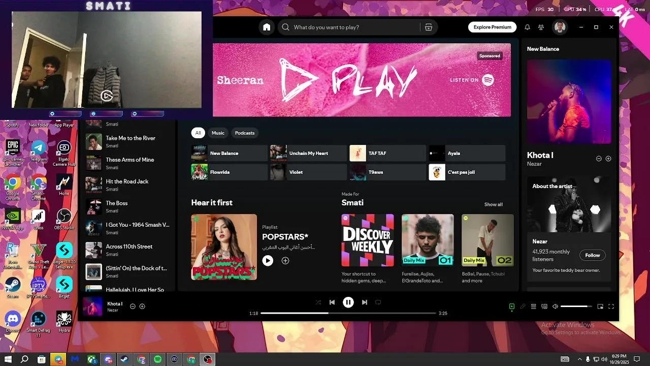Open the C'est pas joli shortcut tile
Viewport: 650px width, 366px height.
point(467,172)
